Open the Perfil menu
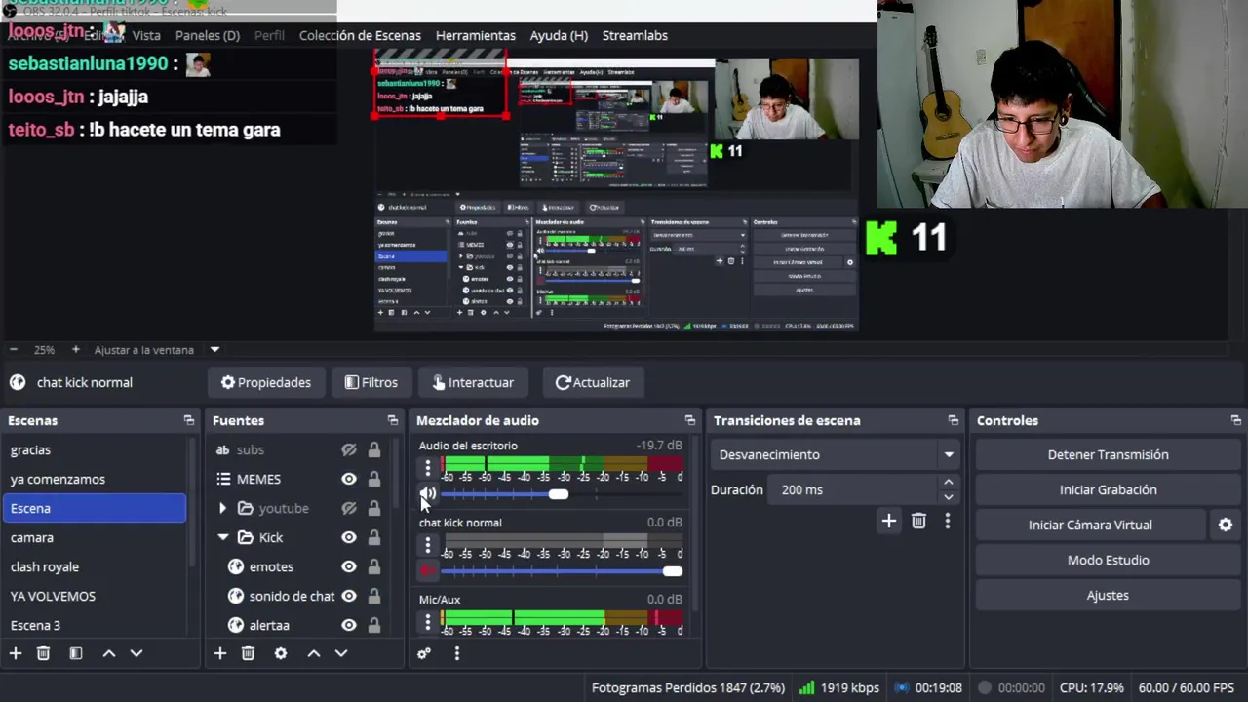Image resolution: width=1248 pixels, height=702 pixels. (269, 35)
